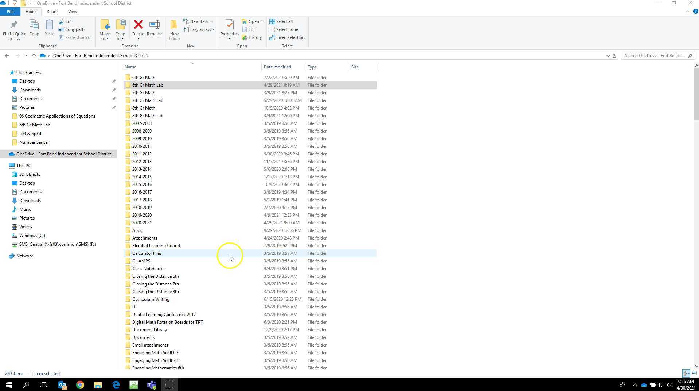Switch to large icons view in status bar

pos(694,373)
